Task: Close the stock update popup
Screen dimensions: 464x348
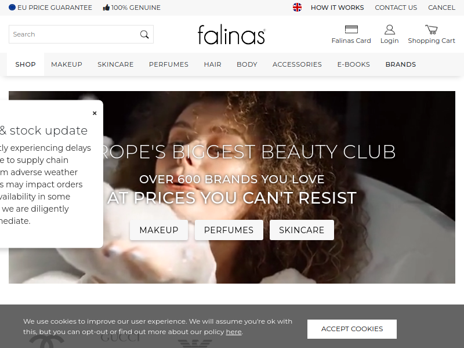Action: coord(95,113)
